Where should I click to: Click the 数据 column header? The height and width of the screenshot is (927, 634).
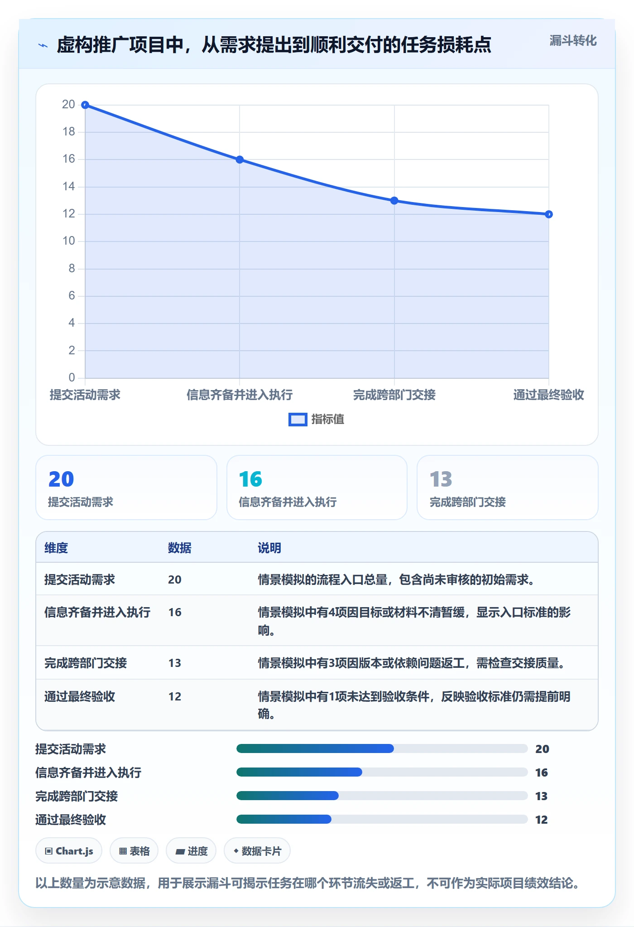click(180, 548)
